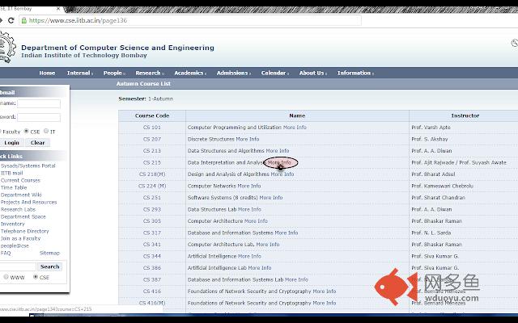Select the WWW search radio button
The image size is (518, 323).
point(6,277)
